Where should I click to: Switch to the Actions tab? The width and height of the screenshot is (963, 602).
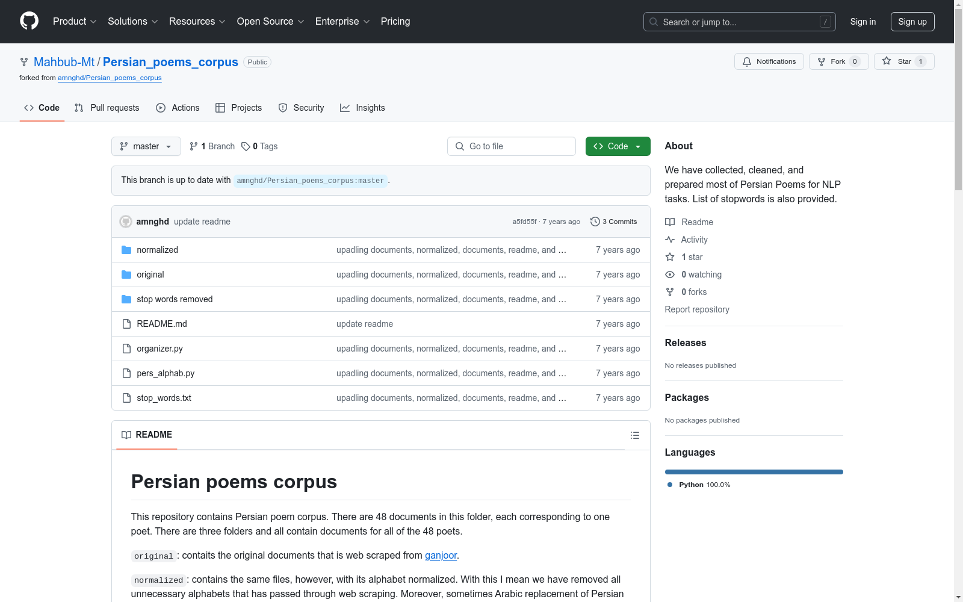(x=178, y=108)
